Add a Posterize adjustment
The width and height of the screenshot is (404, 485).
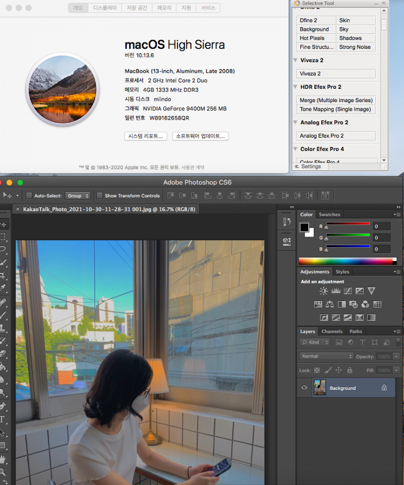(x=335, y=317)
